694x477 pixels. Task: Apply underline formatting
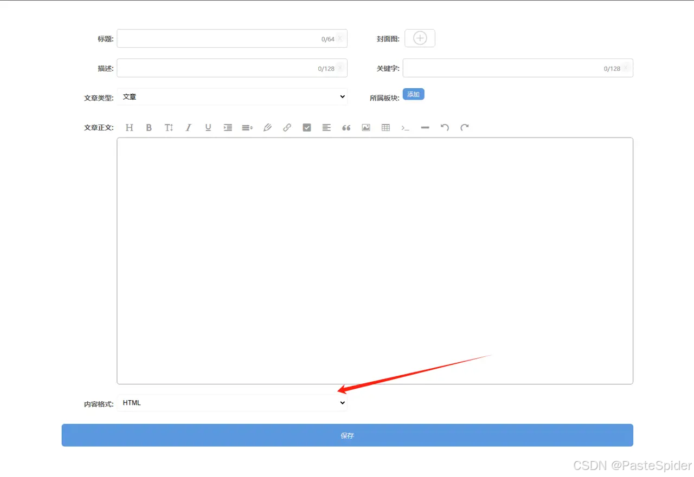pos(208,128)
